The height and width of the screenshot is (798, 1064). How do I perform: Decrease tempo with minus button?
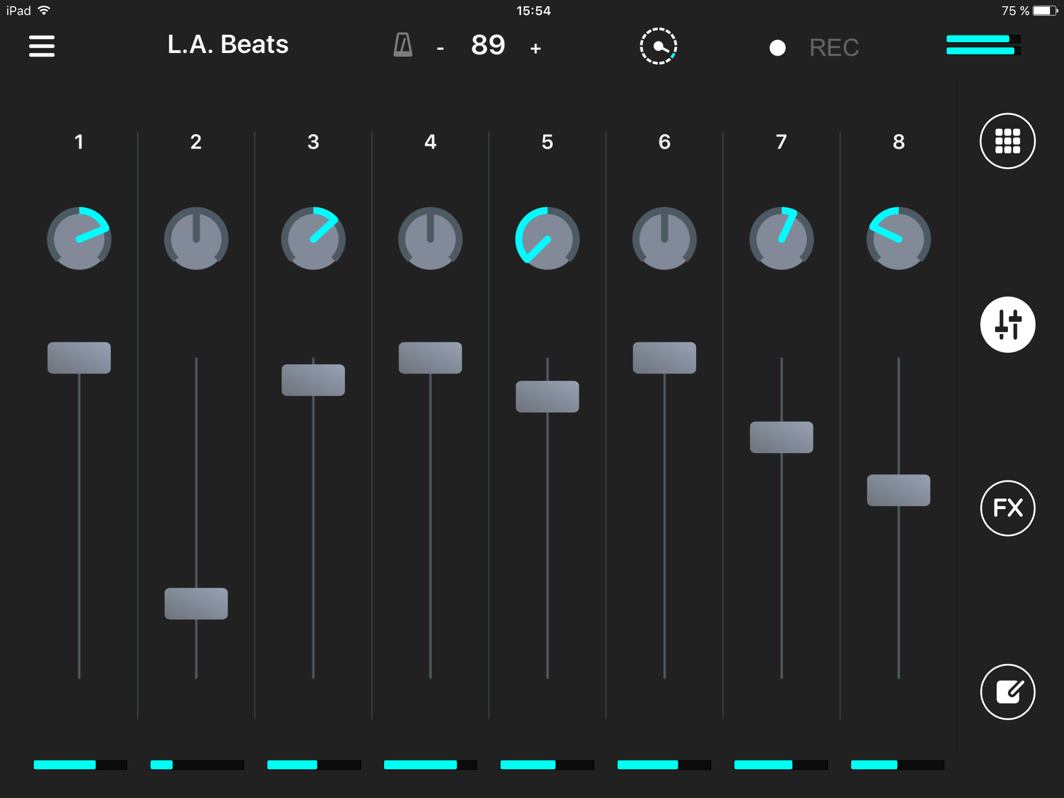pos(440,49)
